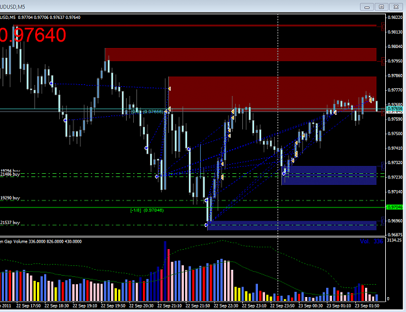Image resolution: width=406 pixels, height=312 pixels.
Task: Select the 21486 buy order label
Action: 10,174
